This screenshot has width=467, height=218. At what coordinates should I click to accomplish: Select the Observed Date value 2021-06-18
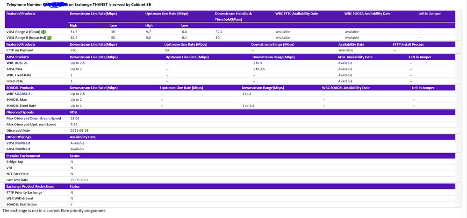tap(79, 131)
